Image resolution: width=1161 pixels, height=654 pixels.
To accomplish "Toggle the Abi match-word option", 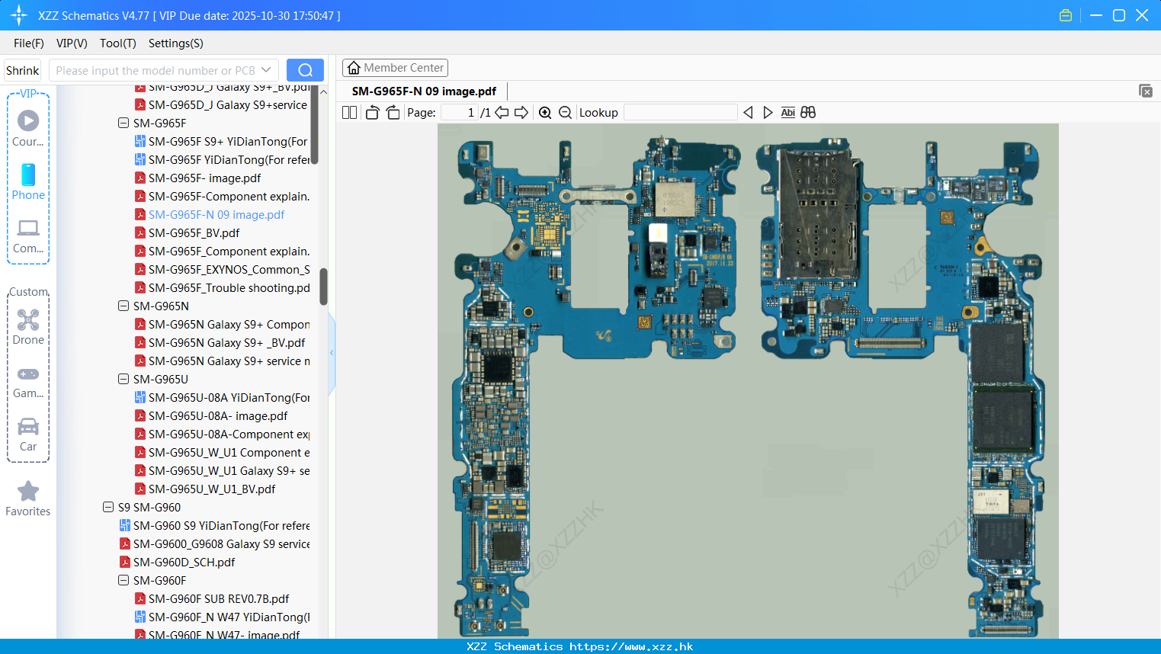I will point(788,113).
